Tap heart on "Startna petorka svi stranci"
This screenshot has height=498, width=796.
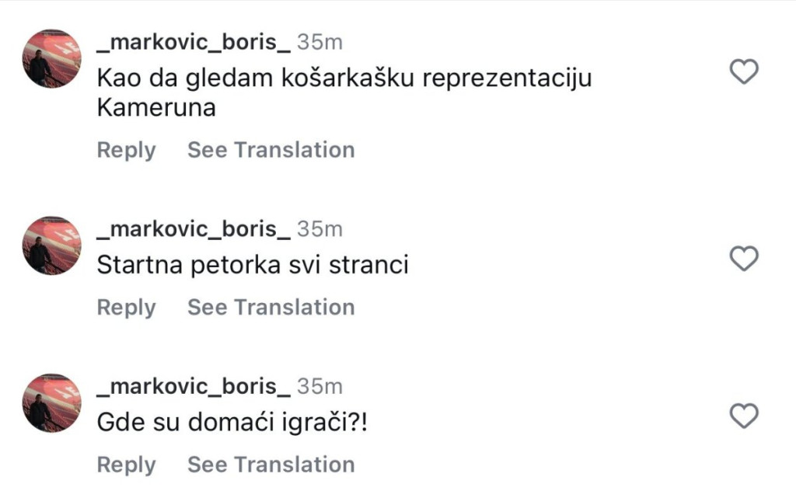[x=745, y=259]
